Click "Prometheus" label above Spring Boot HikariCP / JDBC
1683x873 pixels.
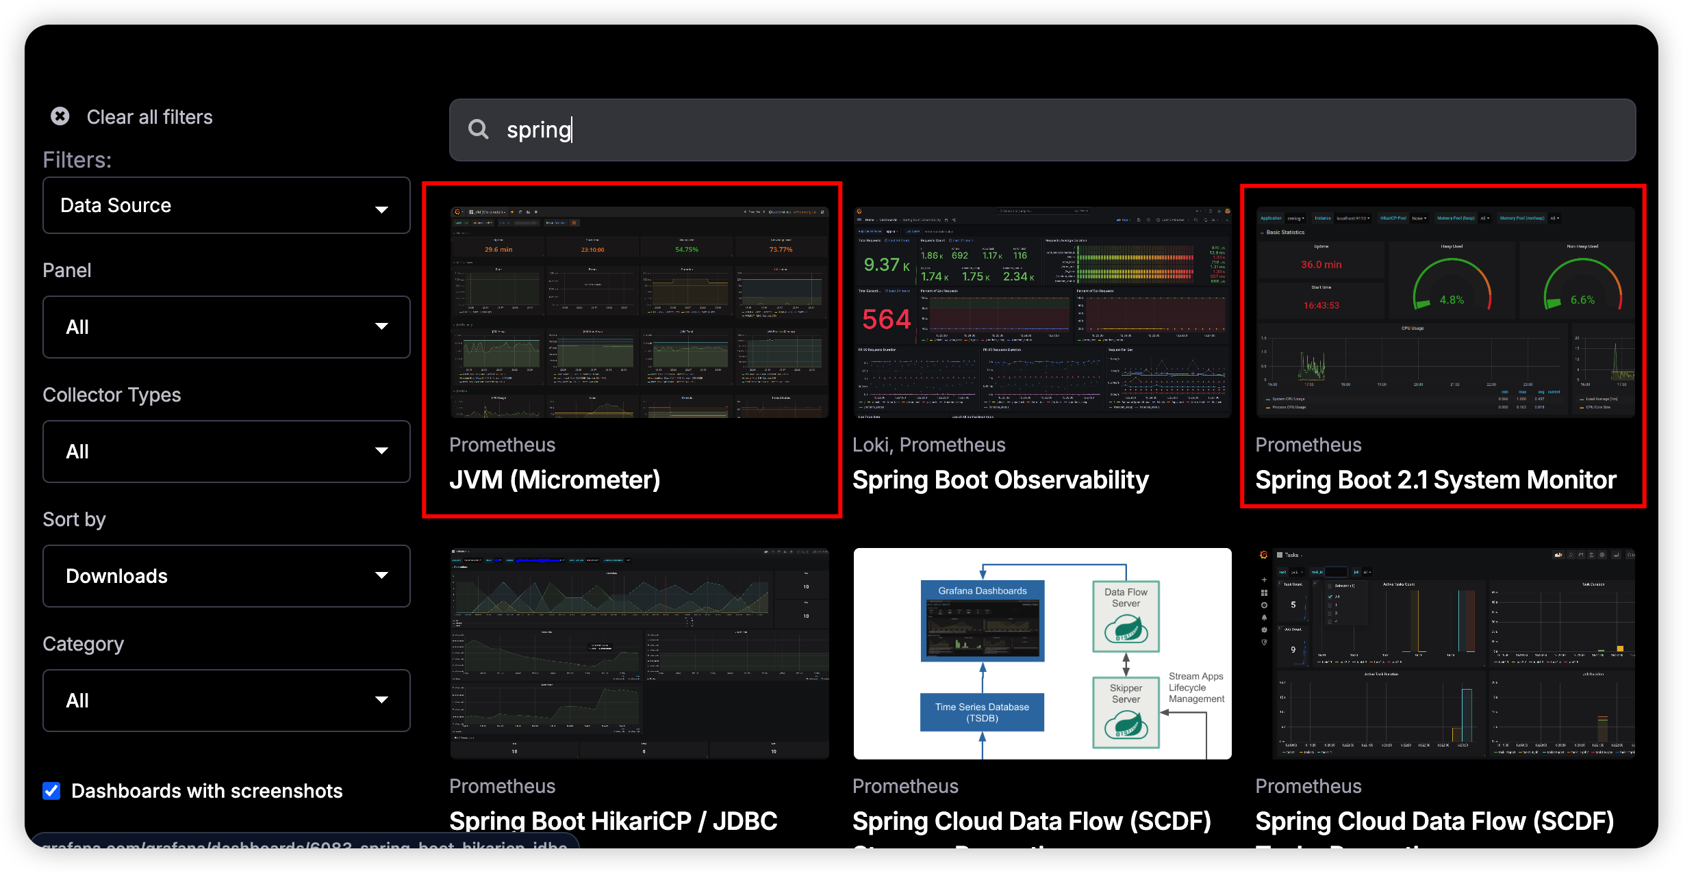coord(502,786)
